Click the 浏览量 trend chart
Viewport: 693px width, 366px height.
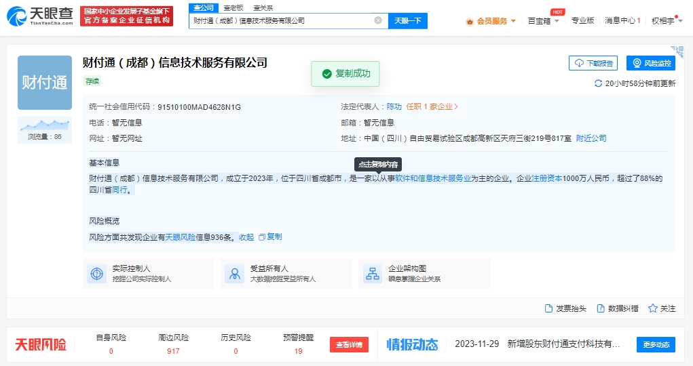(45, 125)
